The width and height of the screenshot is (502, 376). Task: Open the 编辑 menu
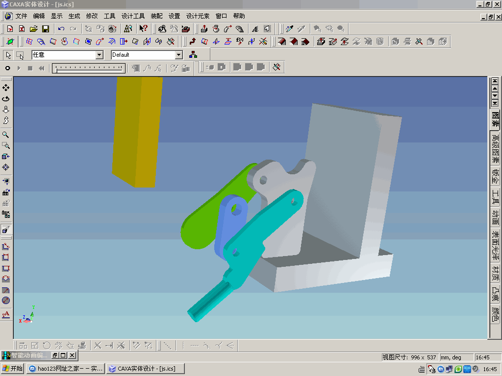point(39,16)
